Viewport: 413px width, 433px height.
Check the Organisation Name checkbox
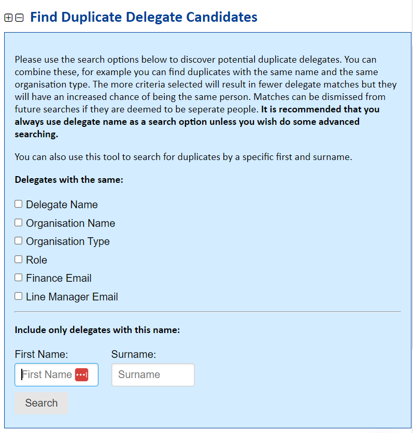point(18,222)
